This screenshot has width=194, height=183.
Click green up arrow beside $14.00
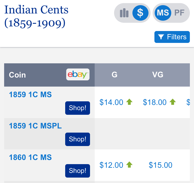129,102
